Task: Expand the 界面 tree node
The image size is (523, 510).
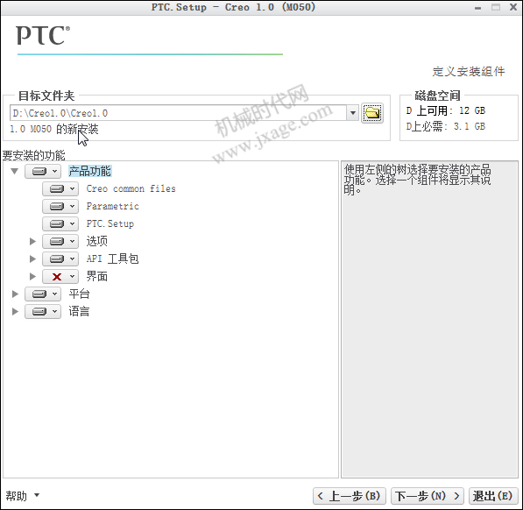Action: click(32, 277)
